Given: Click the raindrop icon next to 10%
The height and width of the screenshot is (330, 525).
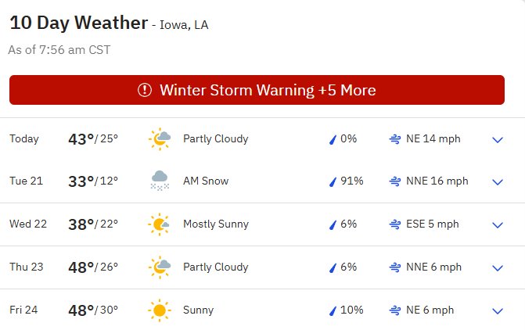Looking at the screenshot, I should coord(333,311).
